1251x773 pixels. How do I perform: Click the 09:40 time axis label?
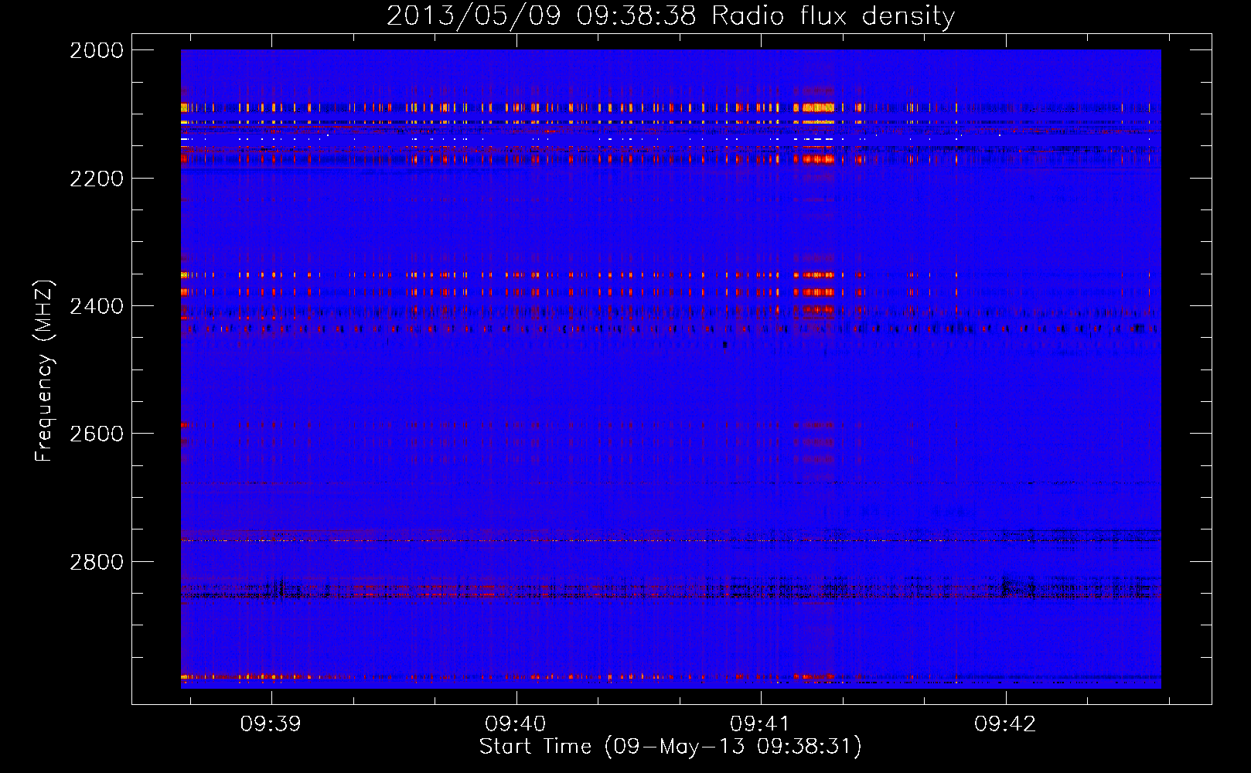click(x=515, y=724)
